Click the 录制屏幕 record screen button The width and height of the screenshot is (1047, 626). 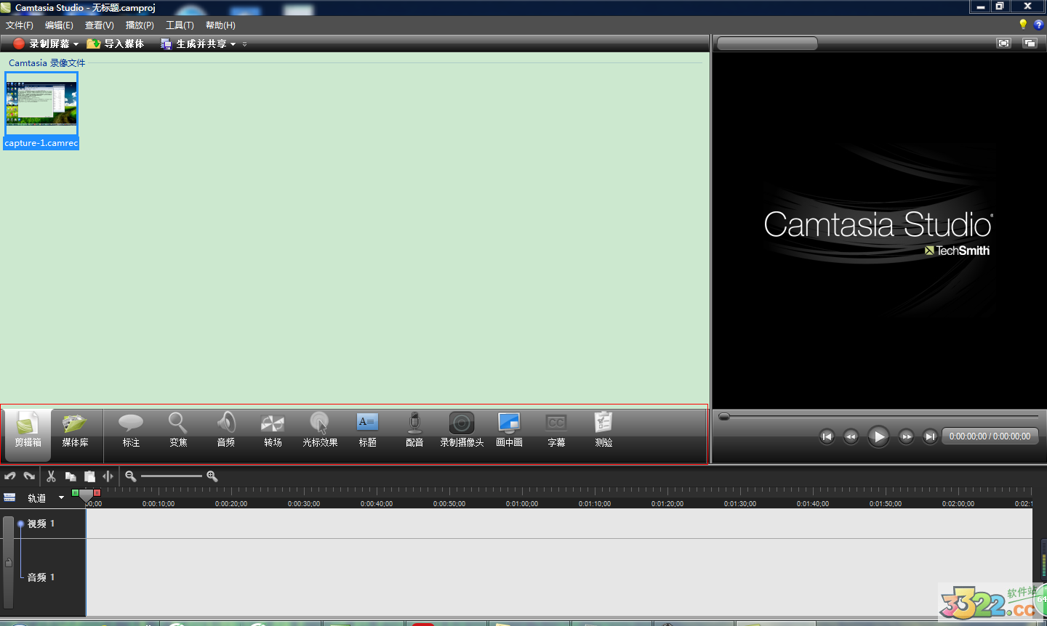coord(41,44)
